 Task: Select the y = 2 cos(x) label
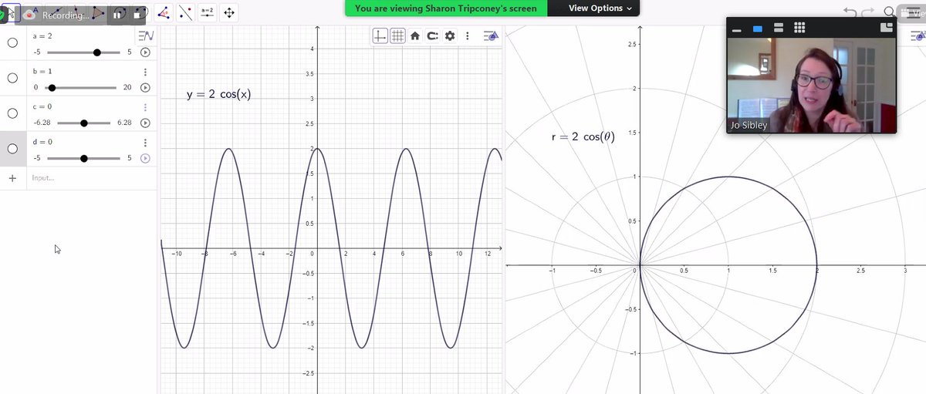point(218,95)
